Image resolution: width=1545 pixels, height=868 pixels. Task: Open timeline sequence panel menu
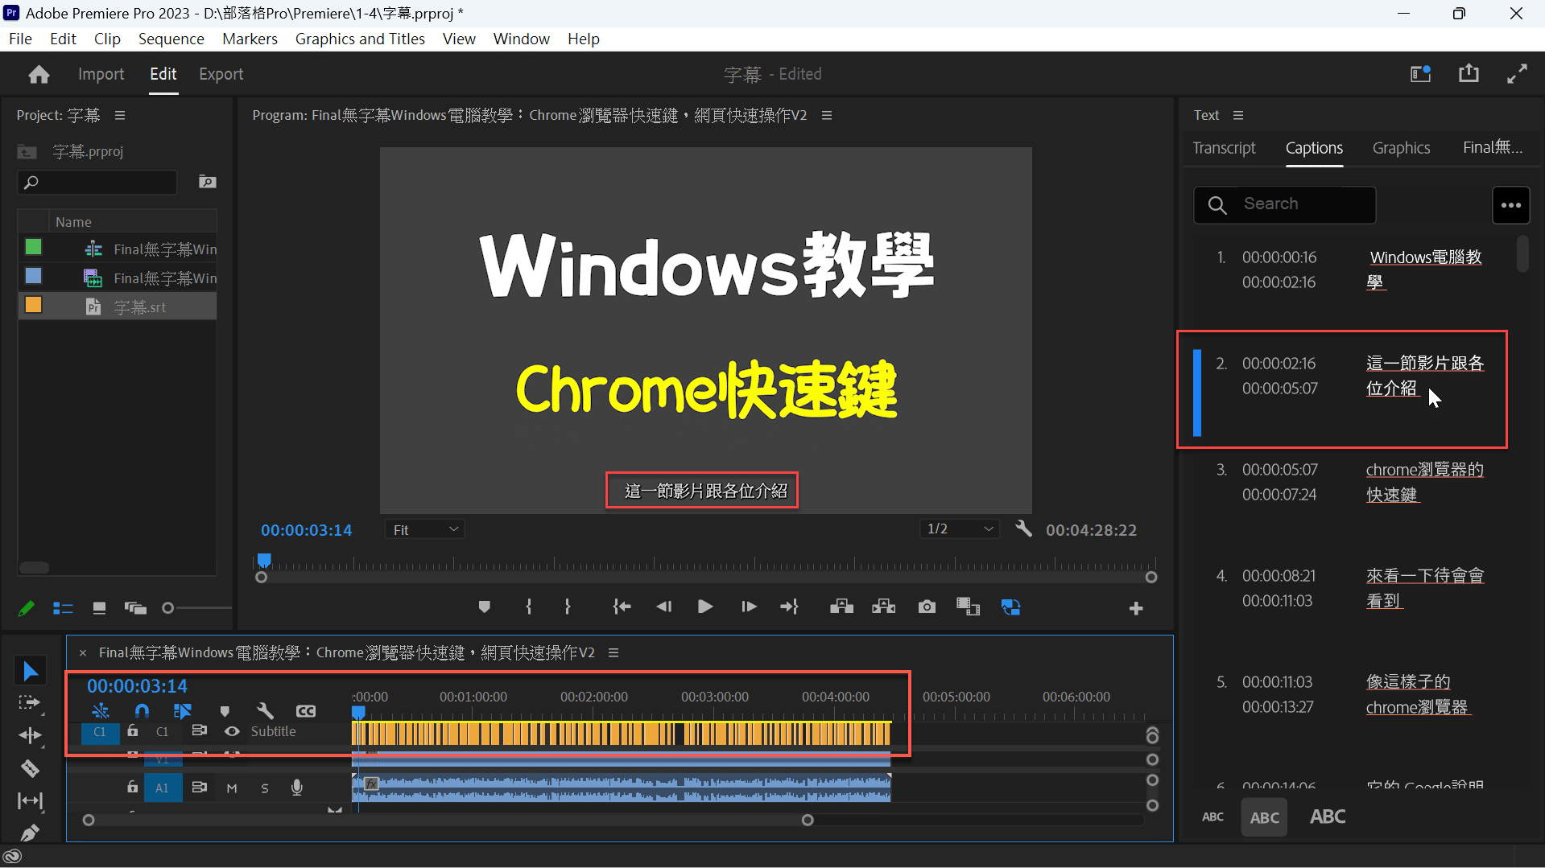(x=613, y=652)
